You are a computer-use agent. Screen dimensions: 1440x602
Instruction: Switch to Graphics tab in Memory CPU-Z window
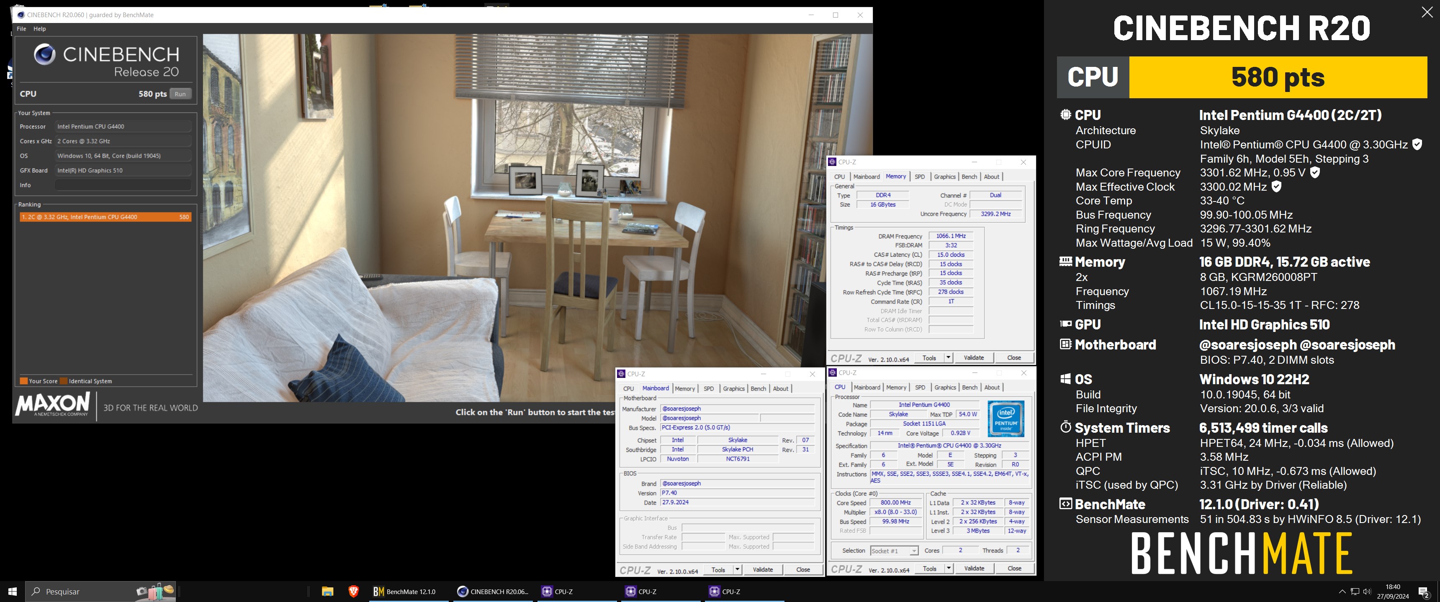945,176
